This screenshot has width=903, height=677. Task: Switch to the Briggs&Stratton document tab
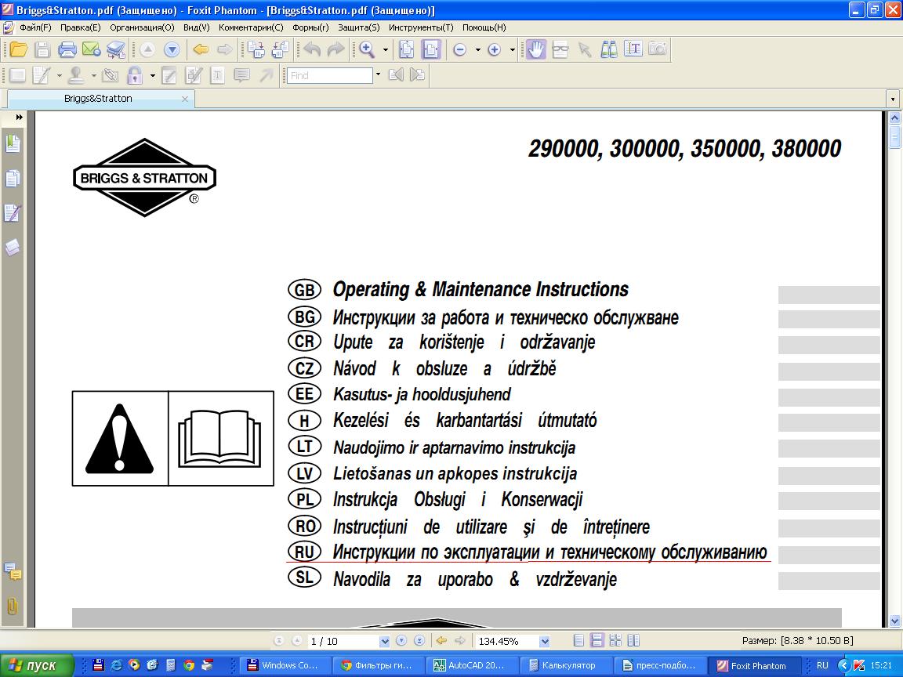click(98, 99)
